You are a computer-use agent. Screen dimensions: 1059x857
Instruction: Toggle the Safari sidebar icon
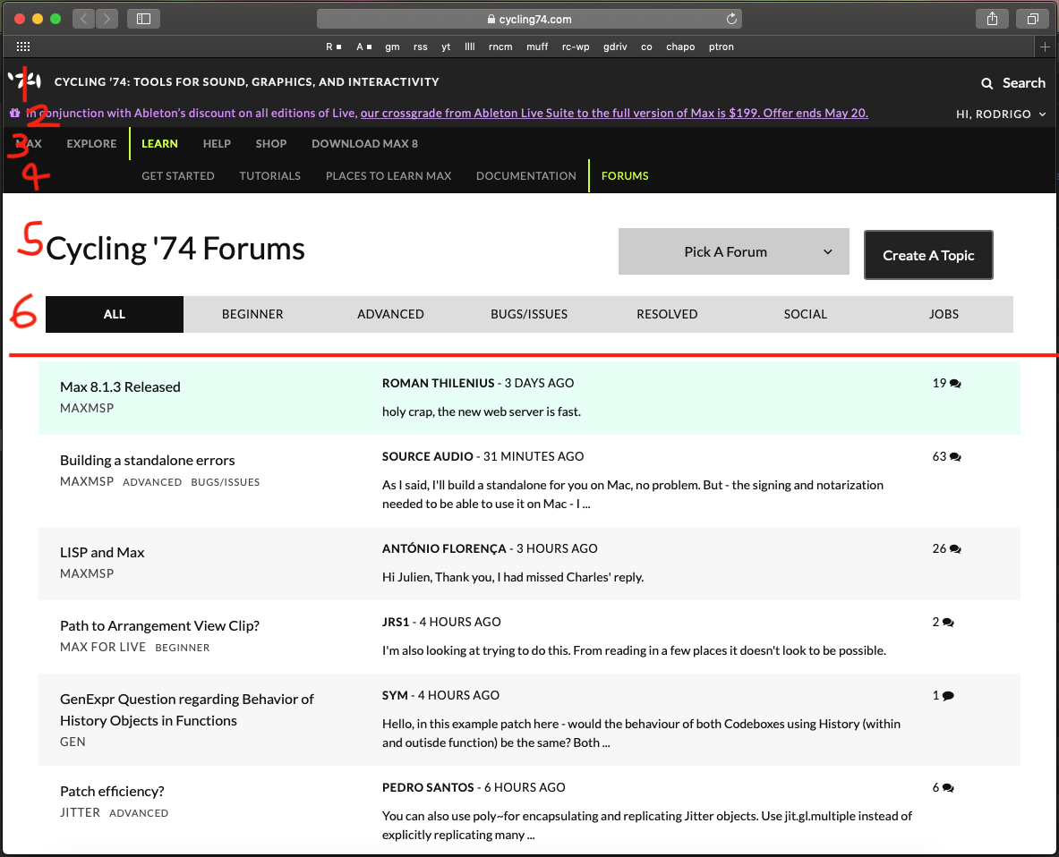[143, 19]
